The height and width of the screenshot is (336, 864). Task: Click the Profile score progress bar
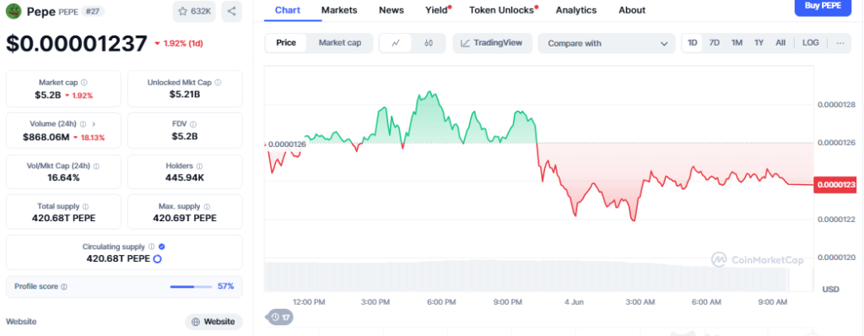pyautogui.click(x=191, y=286)
